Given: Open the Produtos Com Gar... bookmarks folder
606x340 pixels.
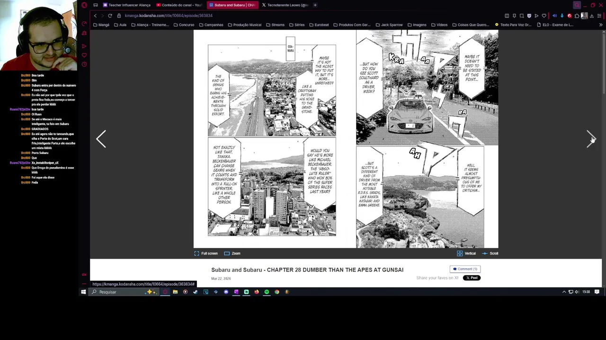Looking at the screenshot, I should [352, 25].
